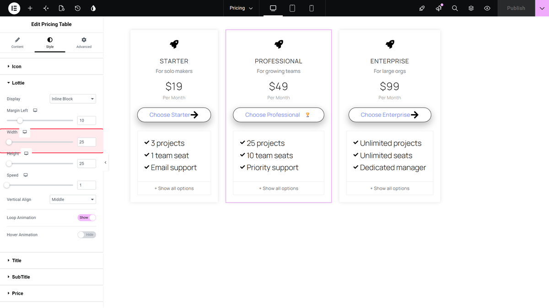Enable the Hover Animation switch
The width and height of the screenshot is (549, 308).
87,235
